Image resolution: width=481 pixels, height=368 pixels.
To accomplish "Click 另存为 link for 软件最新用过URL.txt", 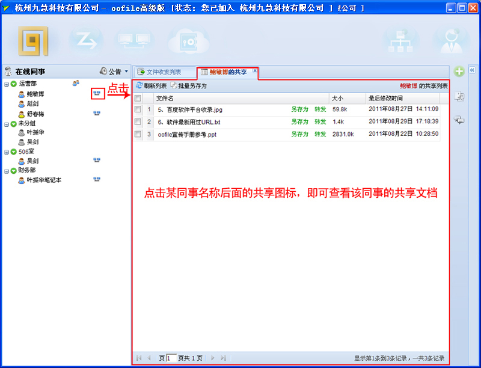I will (x=299, y=122).
